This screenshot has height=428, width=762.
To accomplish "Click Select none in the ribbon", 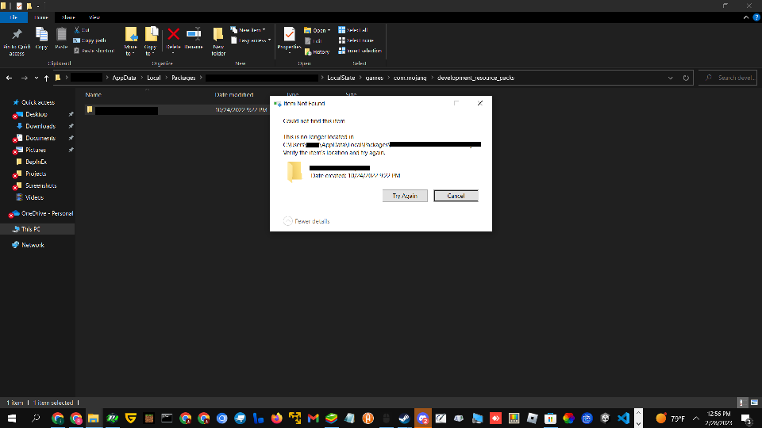I will pyautogui.click(x=356, y=40).
